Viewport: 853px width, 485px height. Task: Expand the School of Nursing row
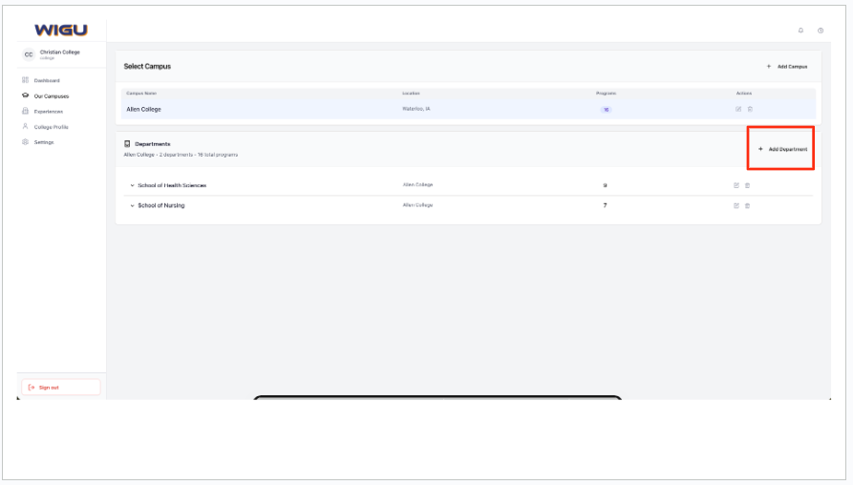[x=132, y=205]
